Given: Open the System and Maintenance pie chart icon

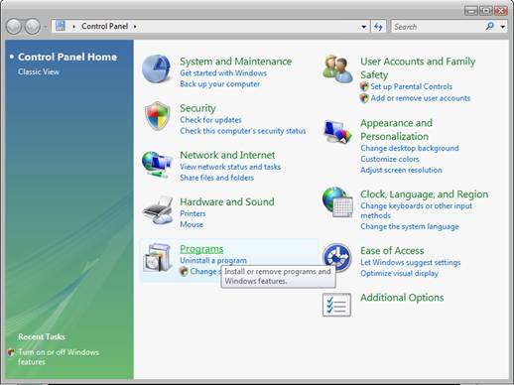Looking at the screenshot, I should click(x=157, y=68).
